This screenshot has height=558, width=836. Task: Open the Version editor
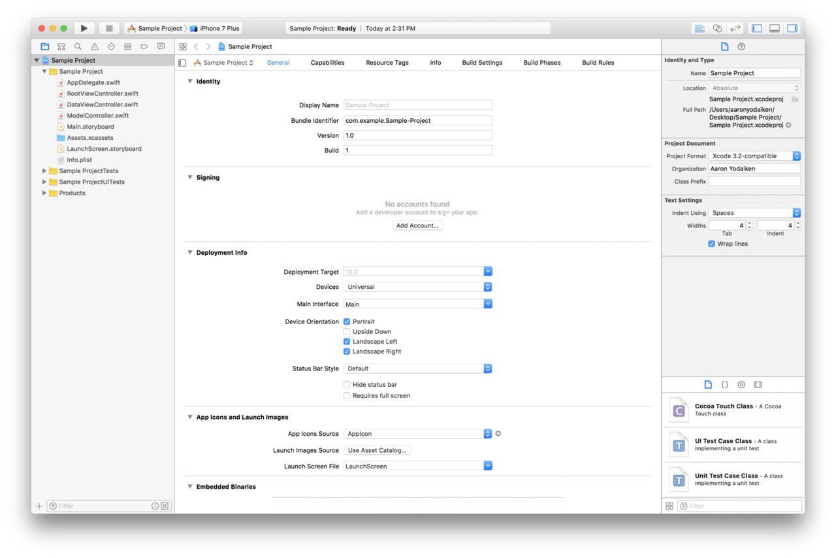[x=735, y=29]
